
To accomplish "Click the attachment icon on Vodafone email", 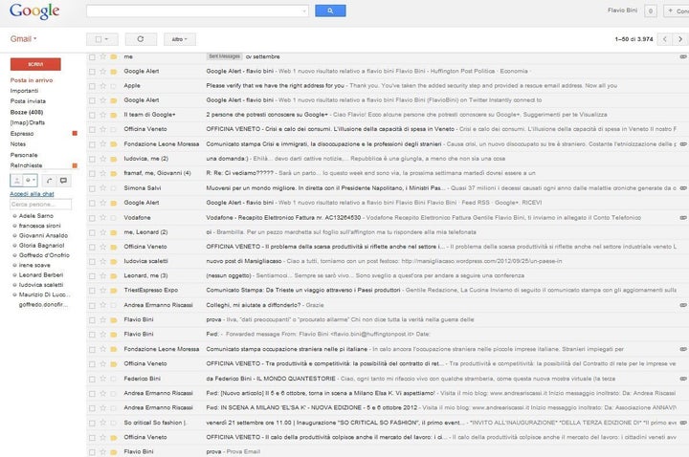I will [683, 217].
